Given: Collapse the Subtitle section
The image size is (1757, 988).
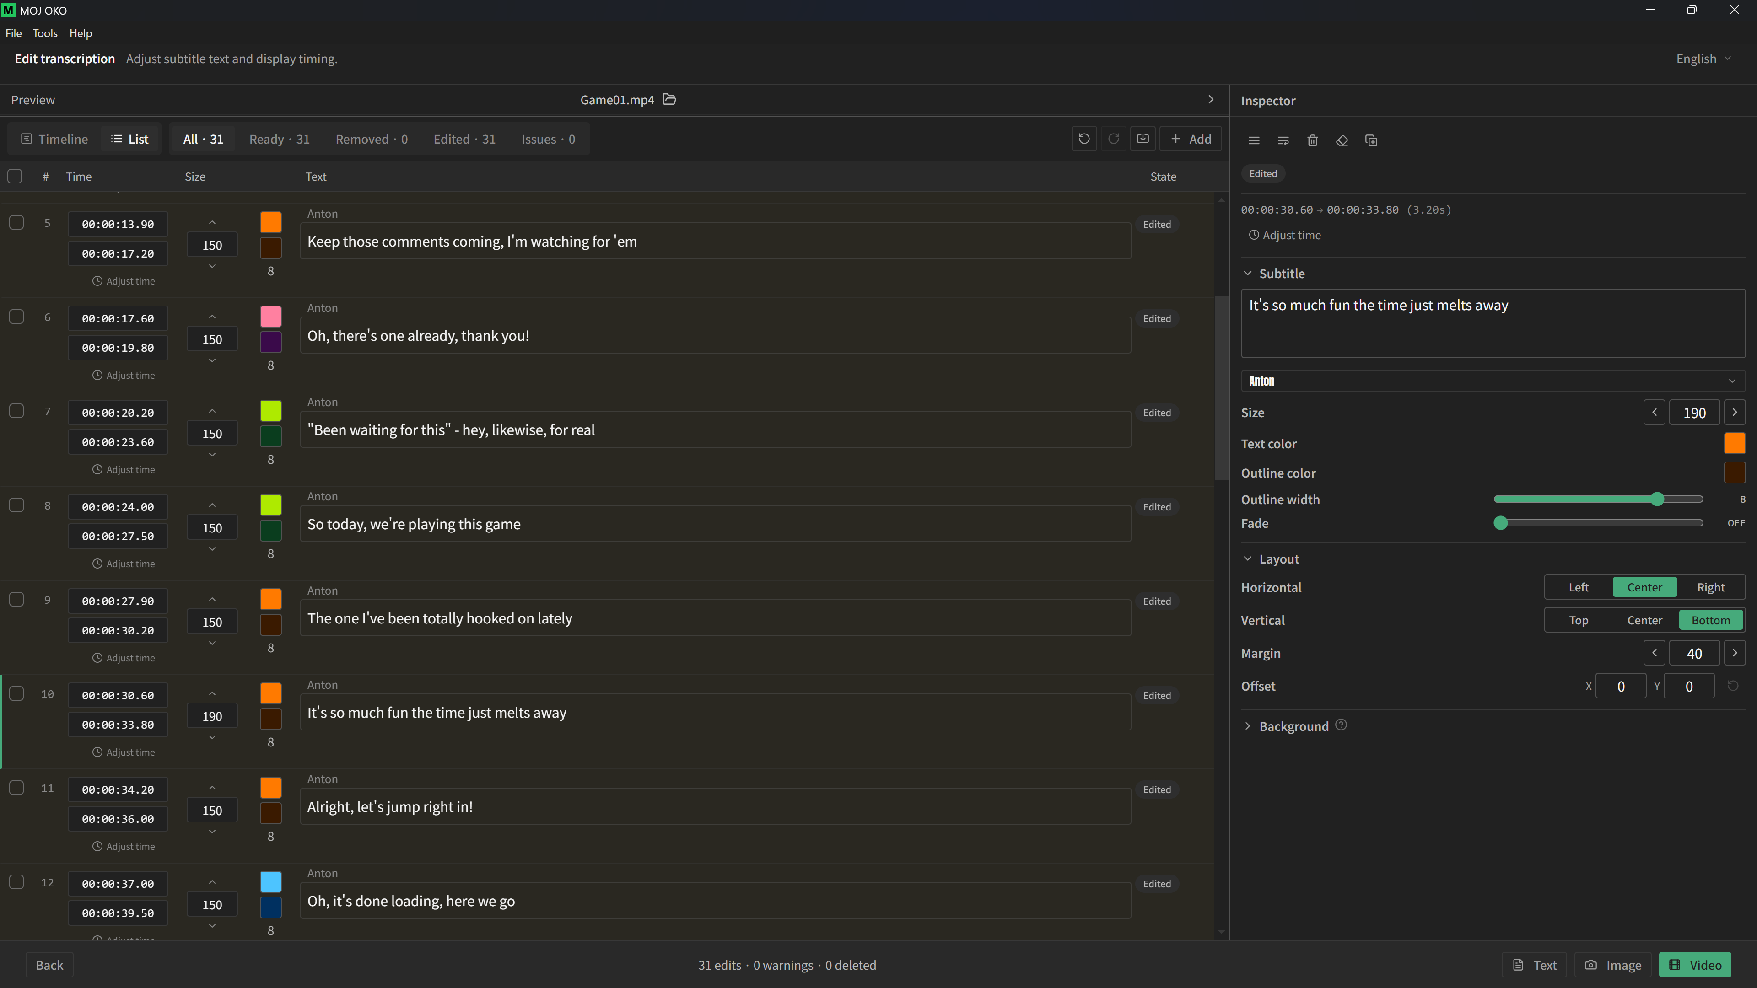Looking at the screenshot, I should click(x=1247, y=274).
